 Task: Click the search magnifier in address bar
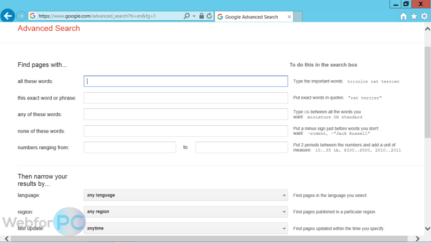coord(187,16)
